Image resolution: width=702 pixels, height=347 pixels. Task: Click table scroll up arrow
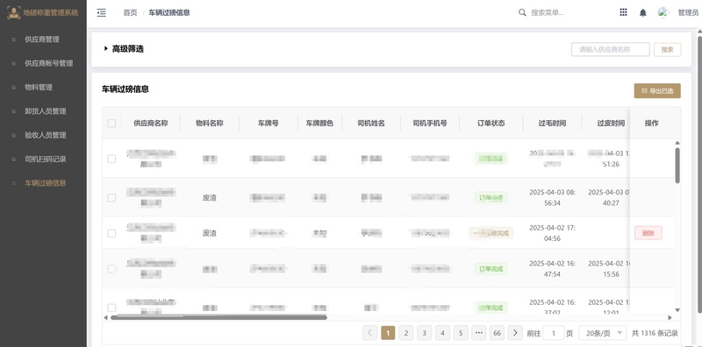pos(677,143)
